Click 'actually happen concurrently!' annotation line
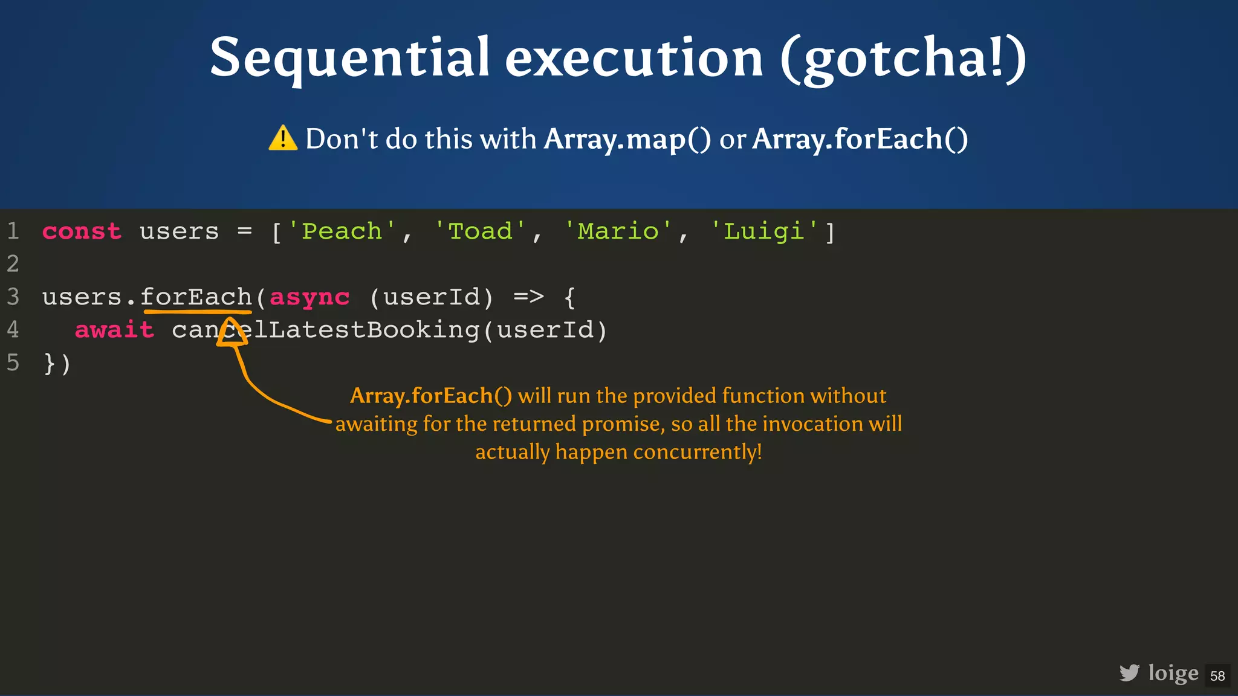The height and width of the screenshot is (696, 1238). coord(618,452)
